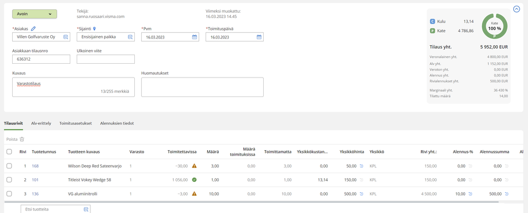The width and height of the screenshot is (528, 213).
Task: Click the Rivi yht.: column header
Action: pos(429,152)
